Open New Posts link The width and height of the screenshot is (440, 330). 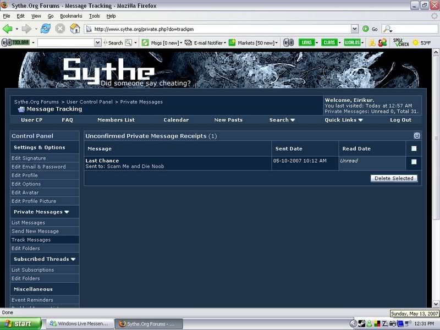(228, 120)
